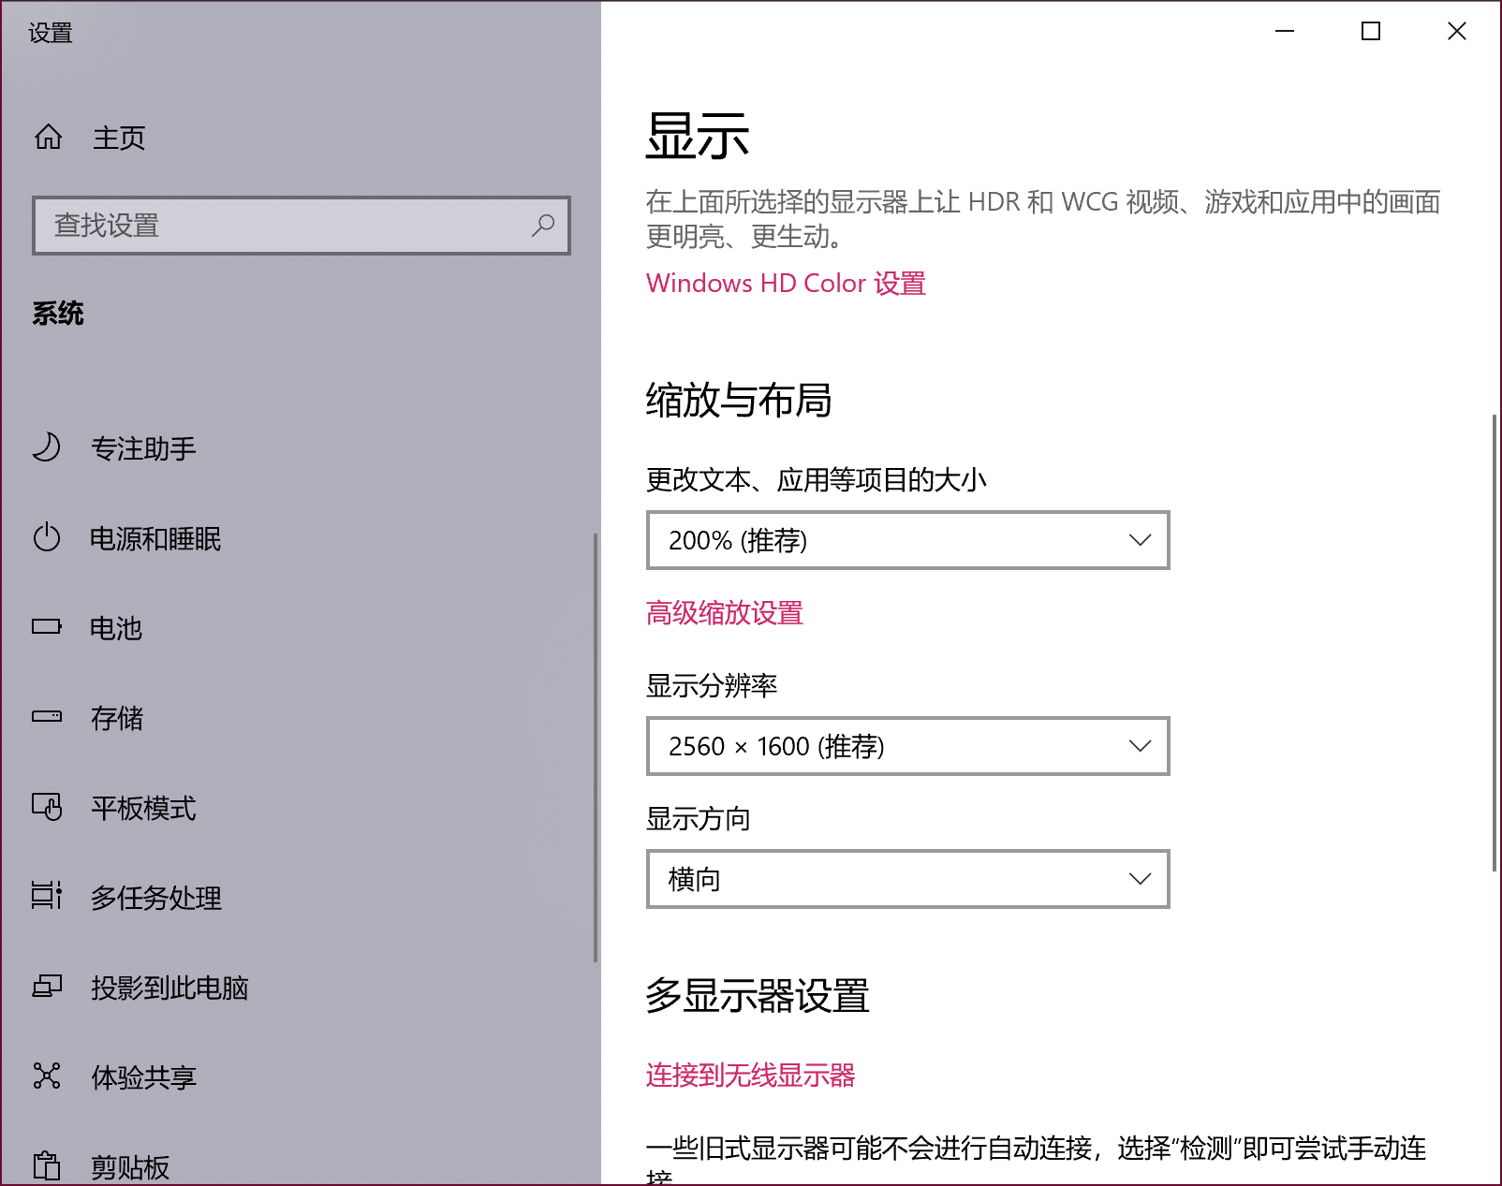Click the search magnifier in 查找设置

543,226
